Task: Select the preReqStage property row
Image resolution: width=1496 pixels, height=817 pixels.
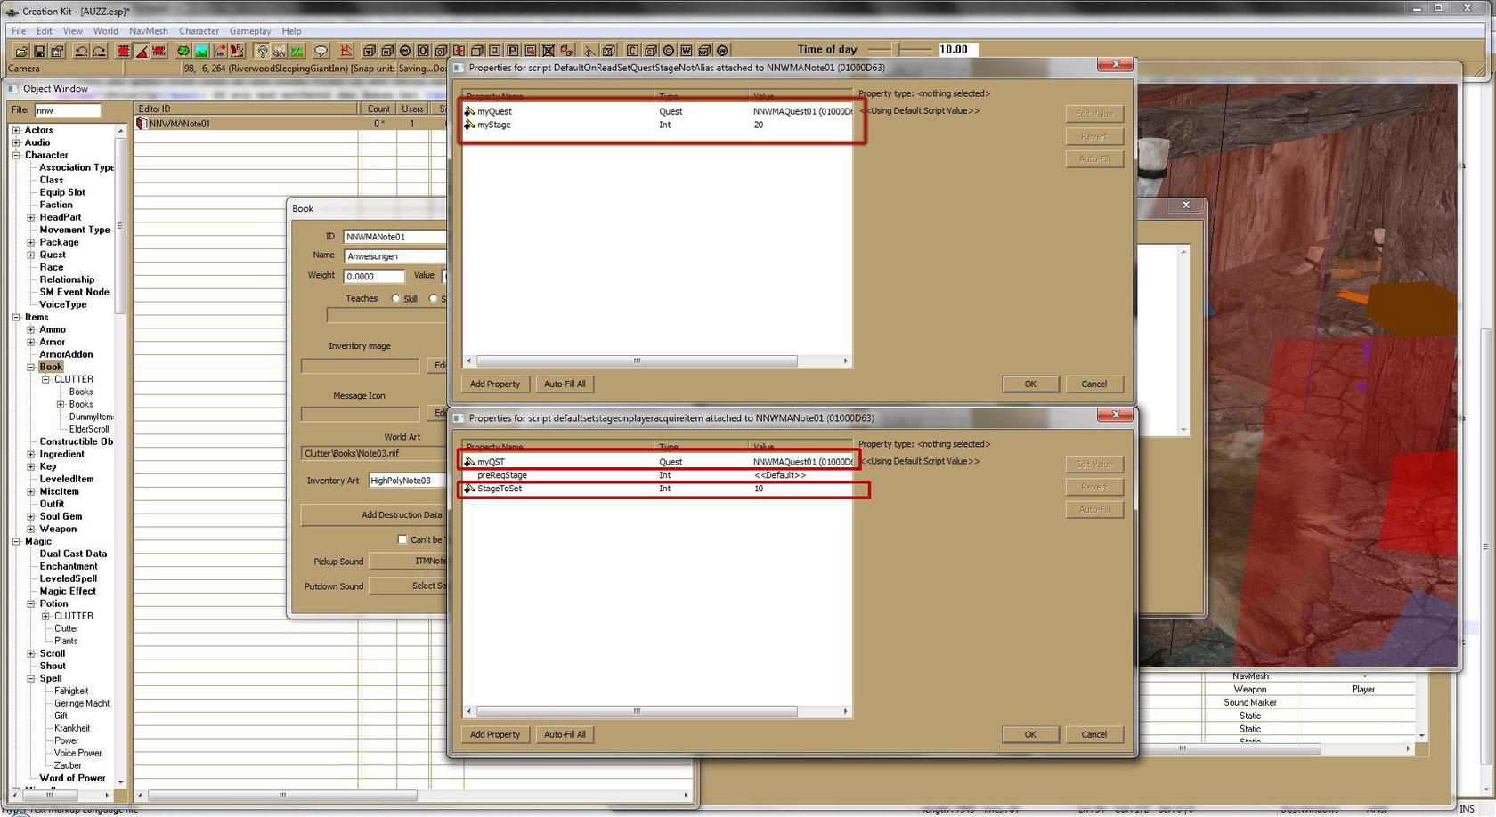Action: click(657, 475)
